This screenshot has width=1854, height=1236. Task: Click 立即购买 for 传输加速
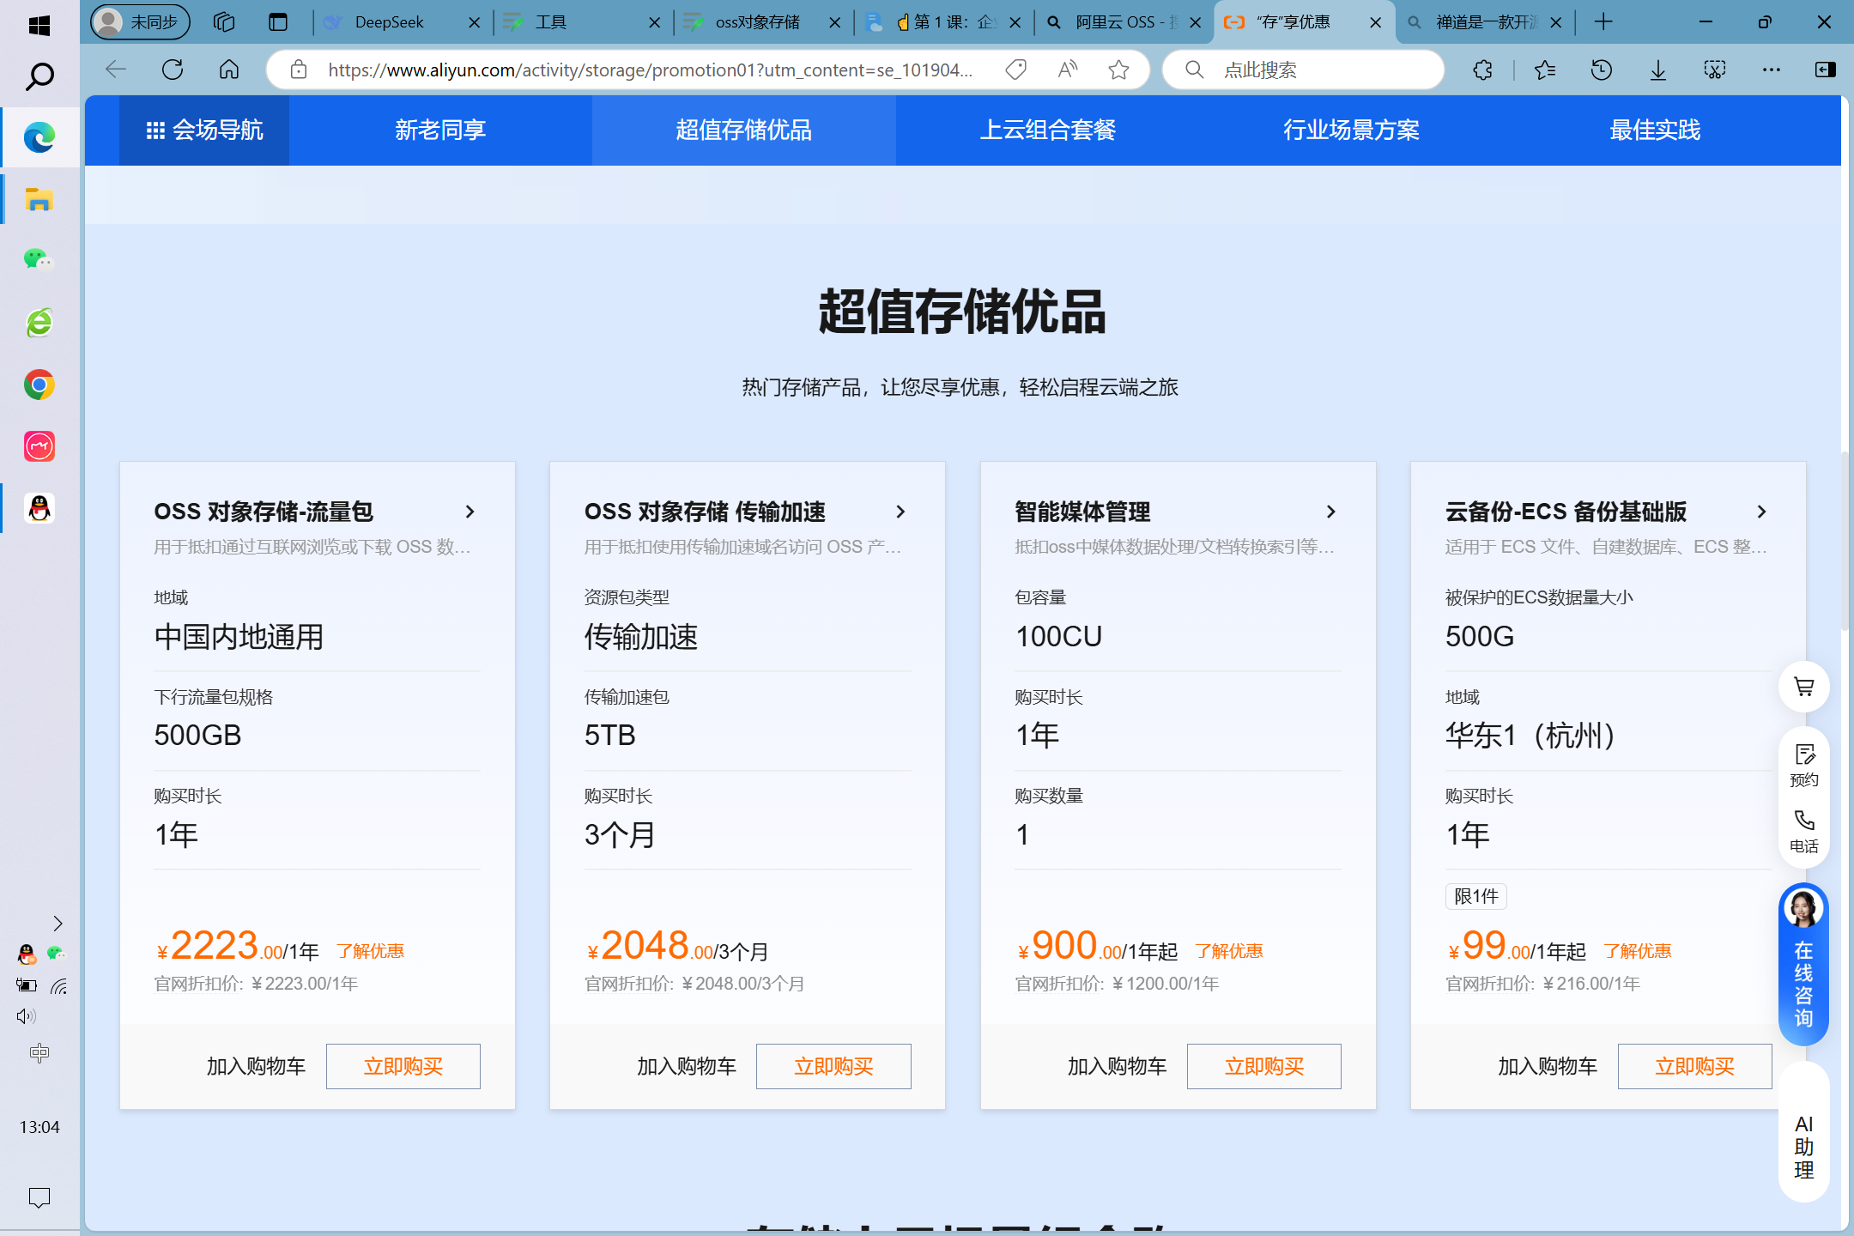pyautogui.click(x=833, y=1067)
